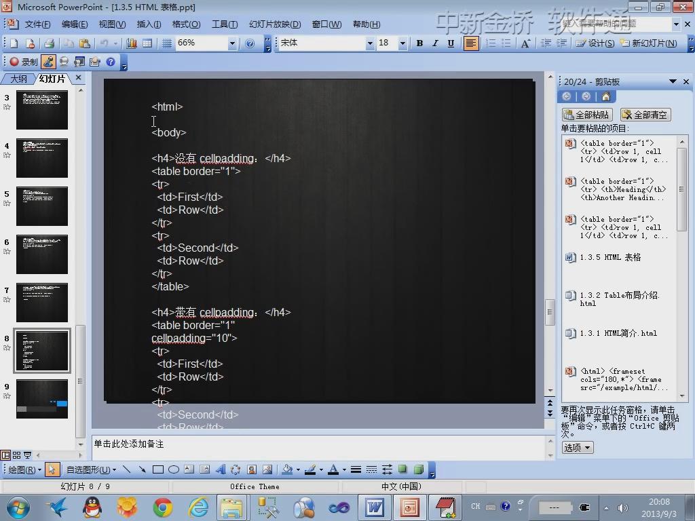Select the Oval shape tool
695x521 pixels.
pos(174,469)
